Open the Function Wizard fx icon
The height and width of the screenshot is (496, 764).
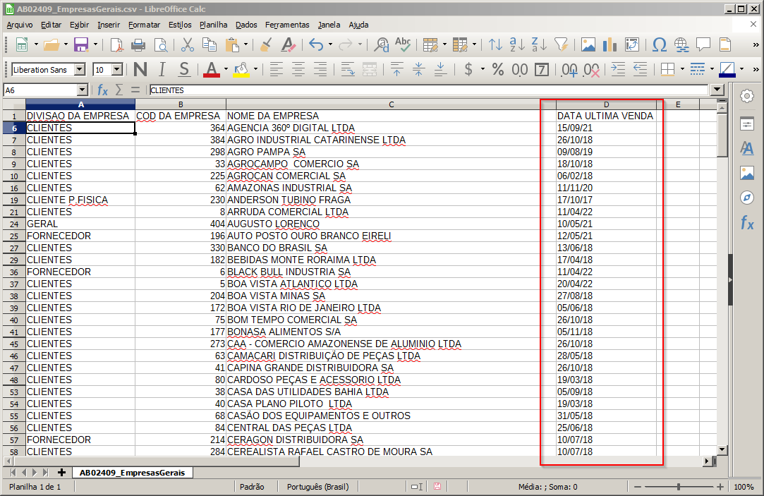(102, 90)
